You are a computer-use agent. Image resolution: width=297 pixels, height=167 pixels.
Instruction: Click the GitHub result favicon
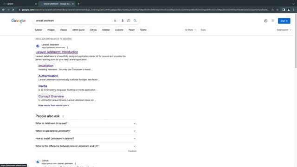pos(38,162)
